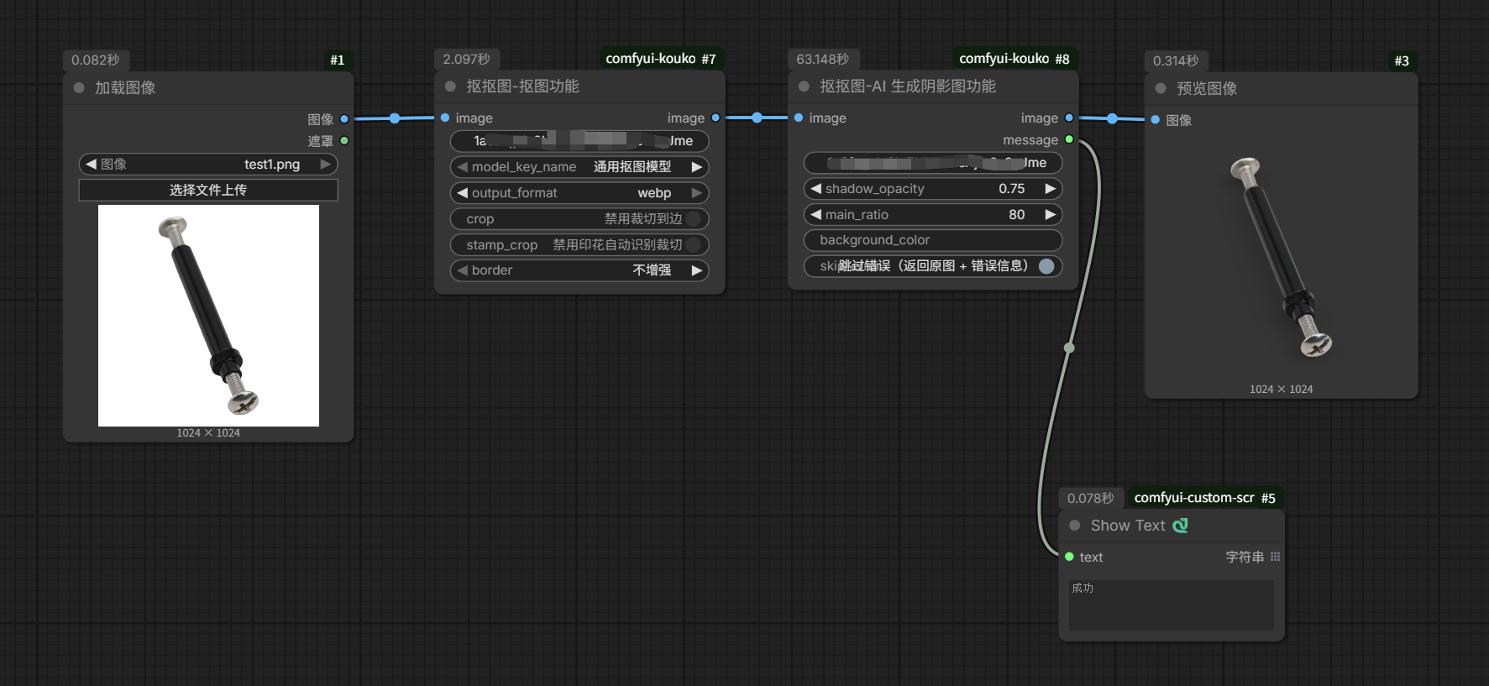Click the loaded screw image thumbnail

pos(208,316)
